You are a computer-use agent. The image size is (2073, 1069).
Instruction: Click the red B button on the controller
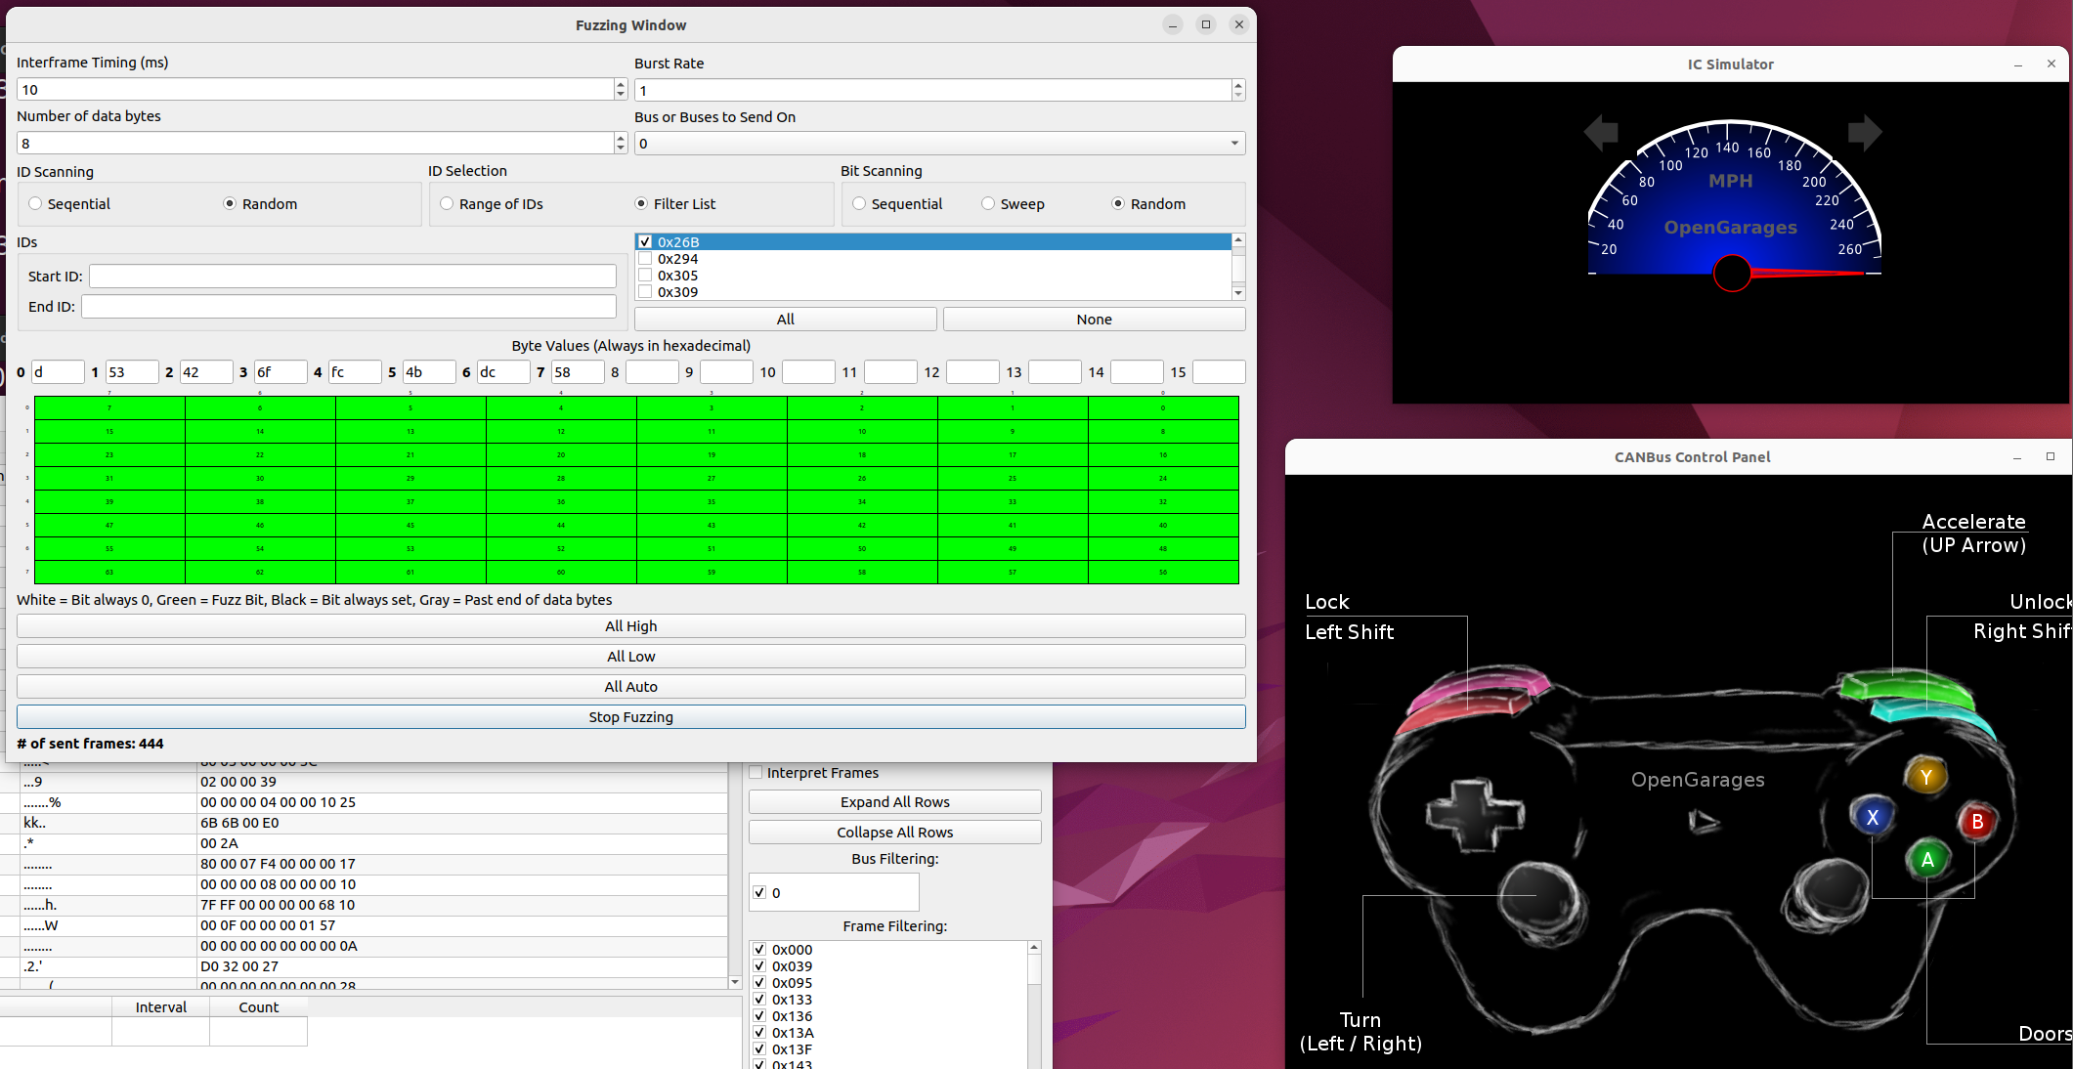[1977, 822]
